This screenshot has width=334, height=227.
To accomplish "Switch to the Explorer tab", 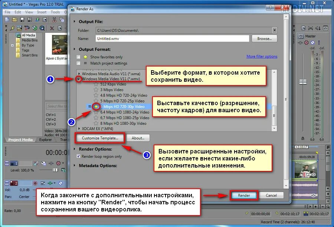I will coord(45,140).
